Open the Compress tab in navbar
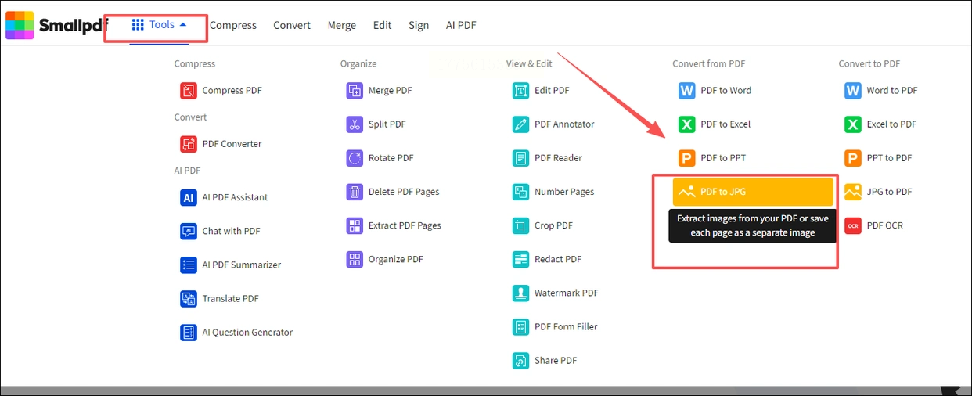 233,25
